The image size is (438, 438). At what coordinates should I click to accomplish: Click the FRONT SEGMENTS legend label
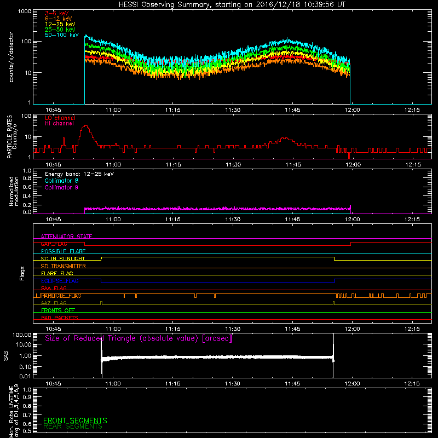tap(75, 420)
